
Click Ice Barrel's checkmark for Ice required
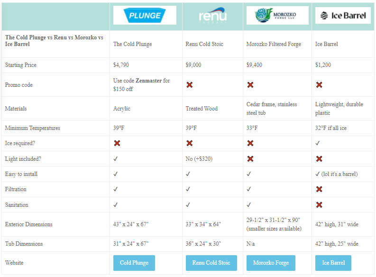318,143
